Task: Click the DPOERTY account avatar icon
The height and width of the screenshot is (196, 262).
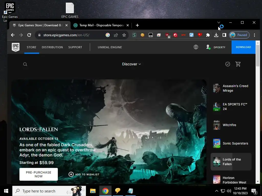Action: 208,47
